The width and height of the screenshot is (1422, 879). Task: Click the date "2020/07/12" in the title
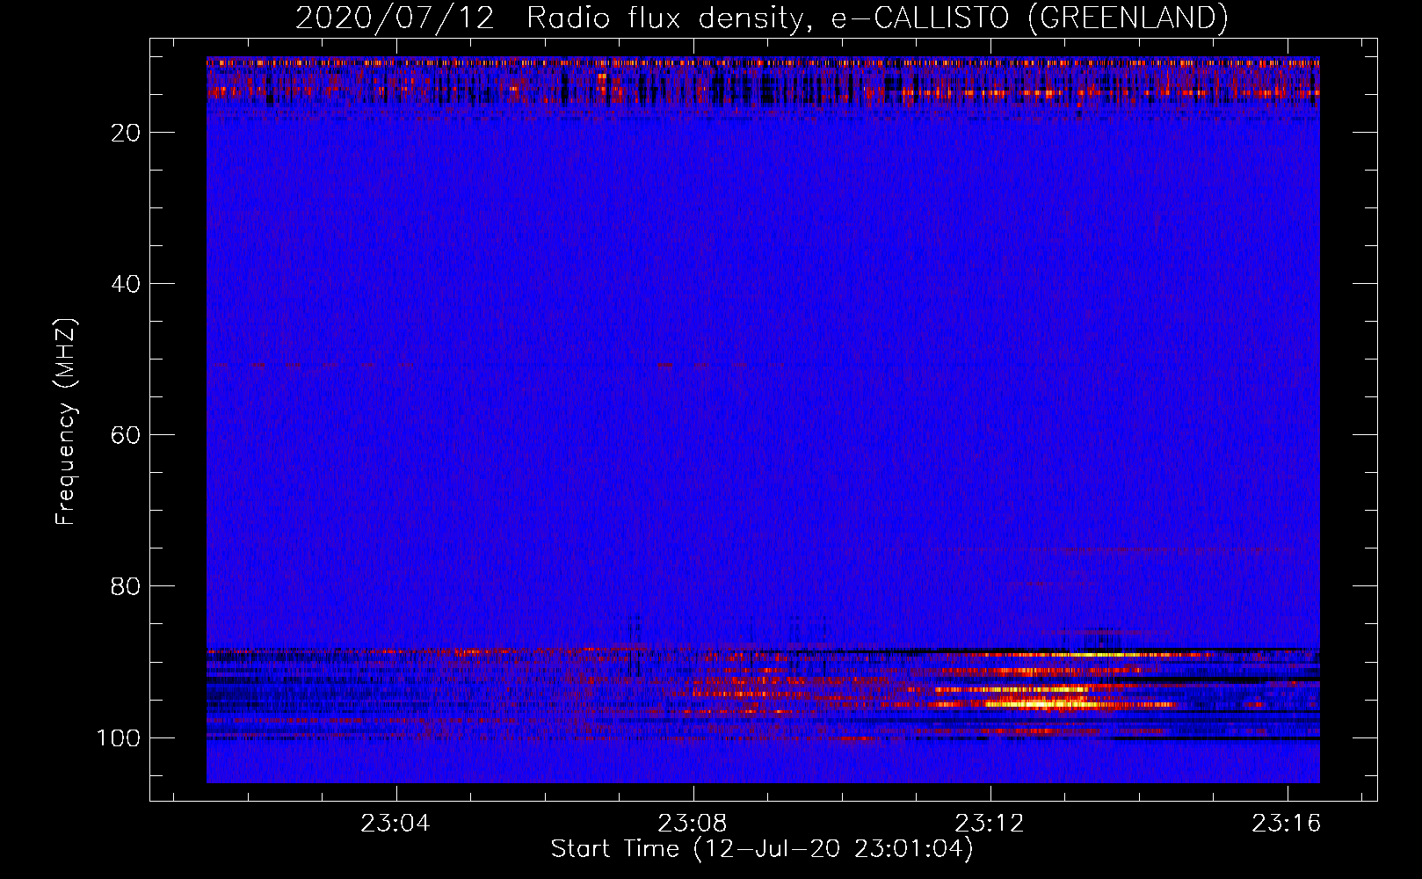coord(395,18)
